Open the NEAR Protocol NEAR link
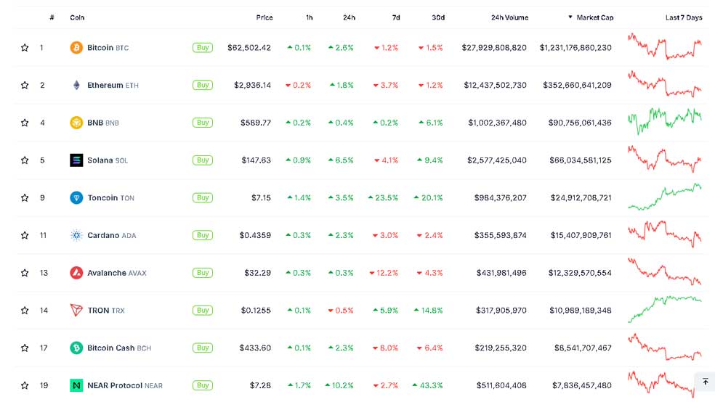The height and width of the screenshot is (402, 715). click(x=124, y=385)
